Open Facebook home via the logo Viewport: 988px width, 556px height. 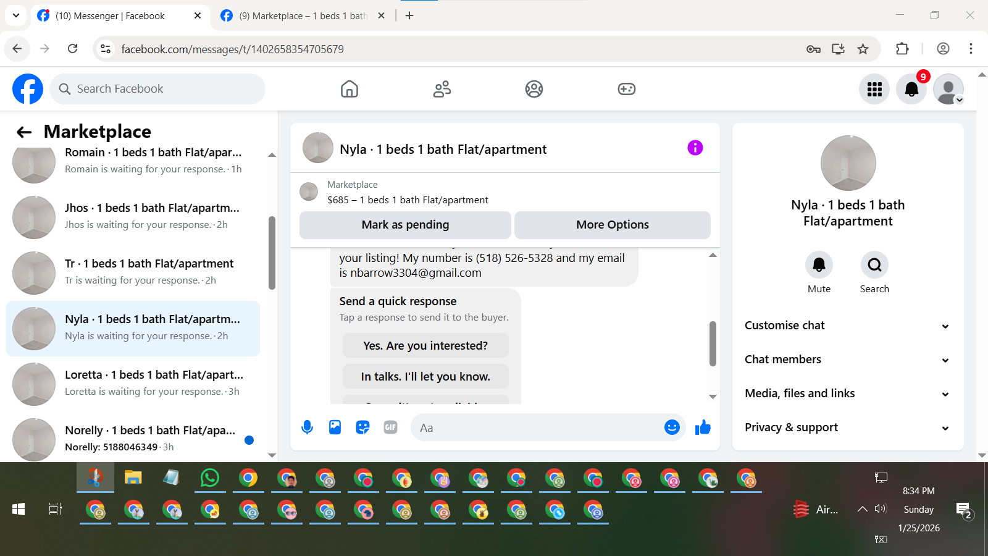[28, 89]
